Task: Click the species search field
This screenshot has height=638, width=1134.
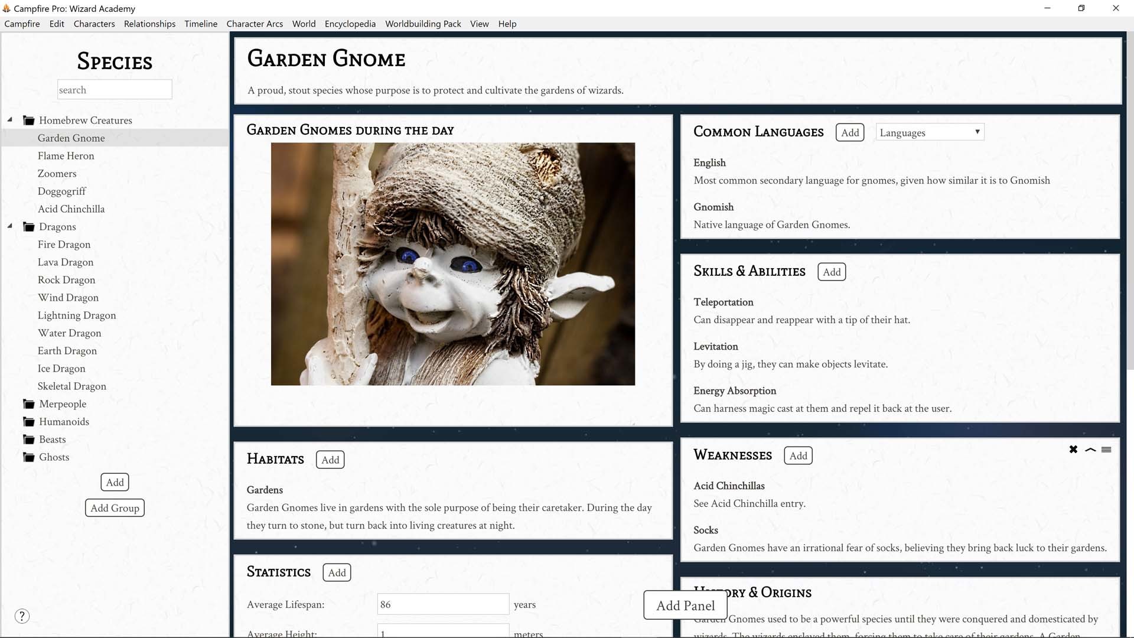Action: click(115, 89)
